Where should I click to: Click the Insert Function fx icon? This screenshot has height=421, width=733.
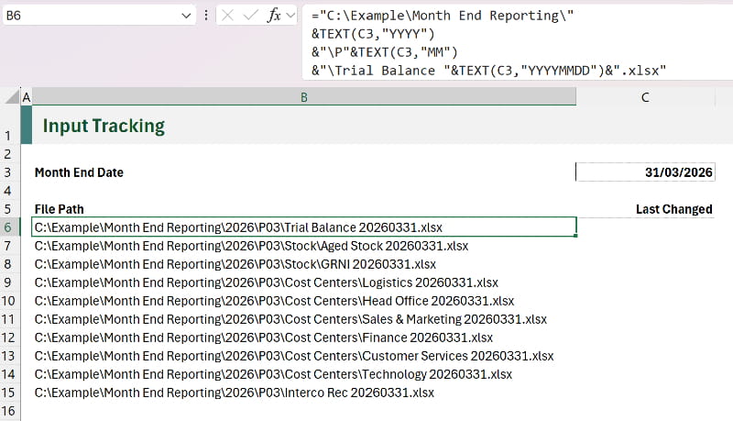pos(274,16)
